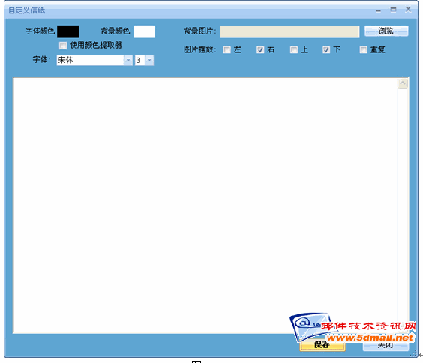Enable the 重复 repeat checkbox
423x363 pixels.
(364, 50)
